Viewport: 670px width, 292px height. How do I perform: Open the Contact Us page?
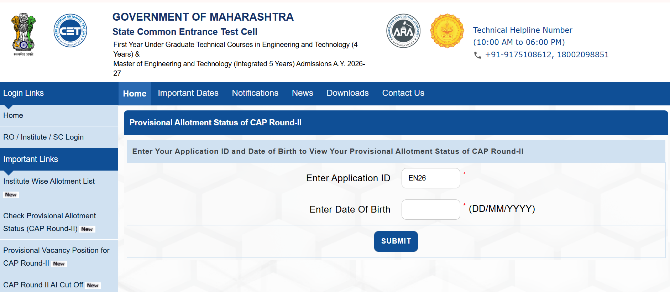[403, 93]
